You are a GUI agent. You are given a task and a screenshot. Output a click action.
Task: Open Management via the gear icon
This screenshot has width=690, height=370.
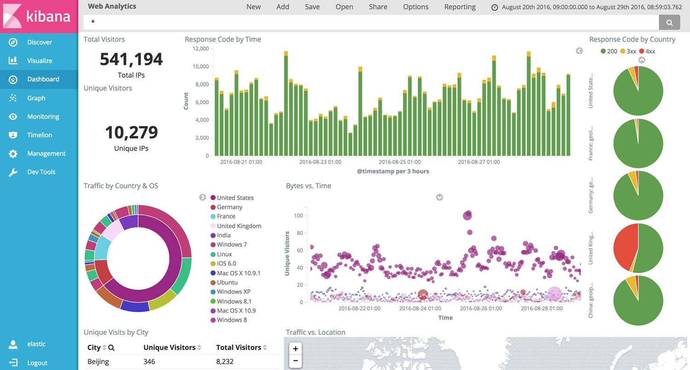point(12,153)
